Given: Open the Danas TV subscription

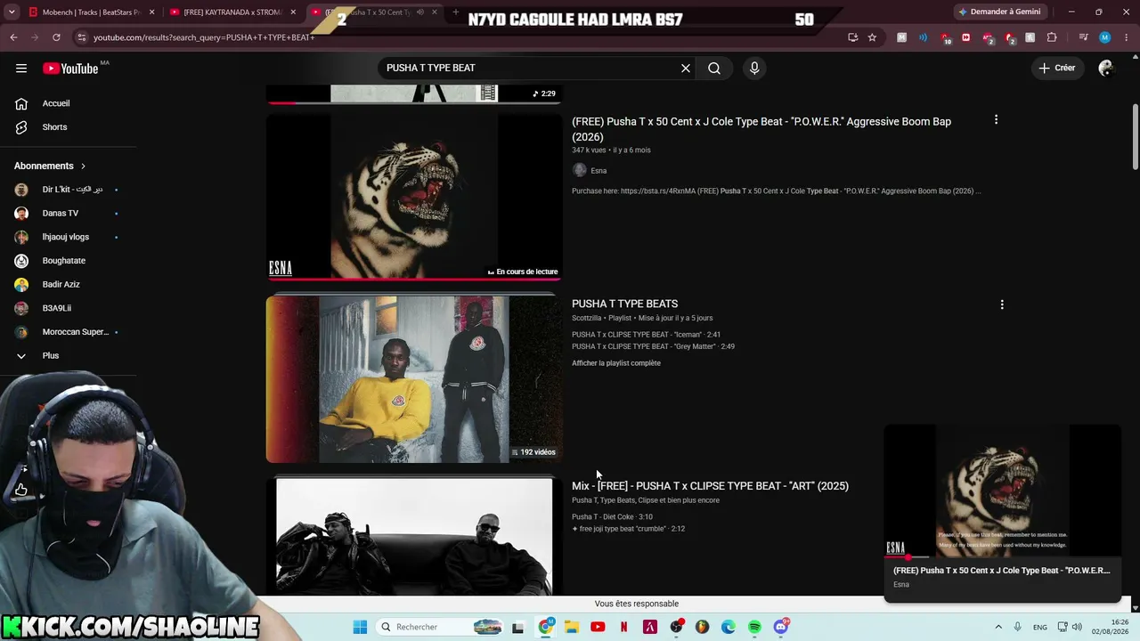Looking at the screenshot, I should click(69, 214).
